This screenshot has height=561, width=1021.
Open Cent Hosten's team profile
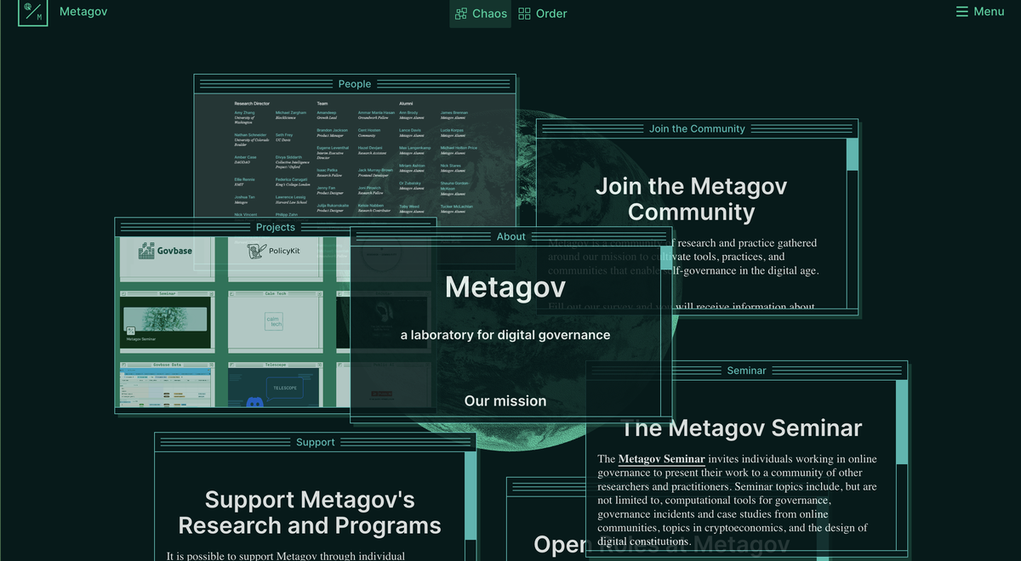coord(369,130)
